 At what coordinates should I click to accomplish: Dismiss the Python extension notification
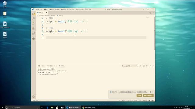(153, 92)
